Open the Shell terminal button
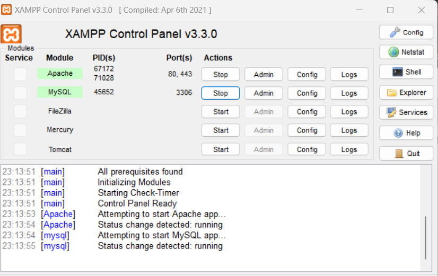Image resolution: width=438 pixels, height=276 pixels. 406,72
